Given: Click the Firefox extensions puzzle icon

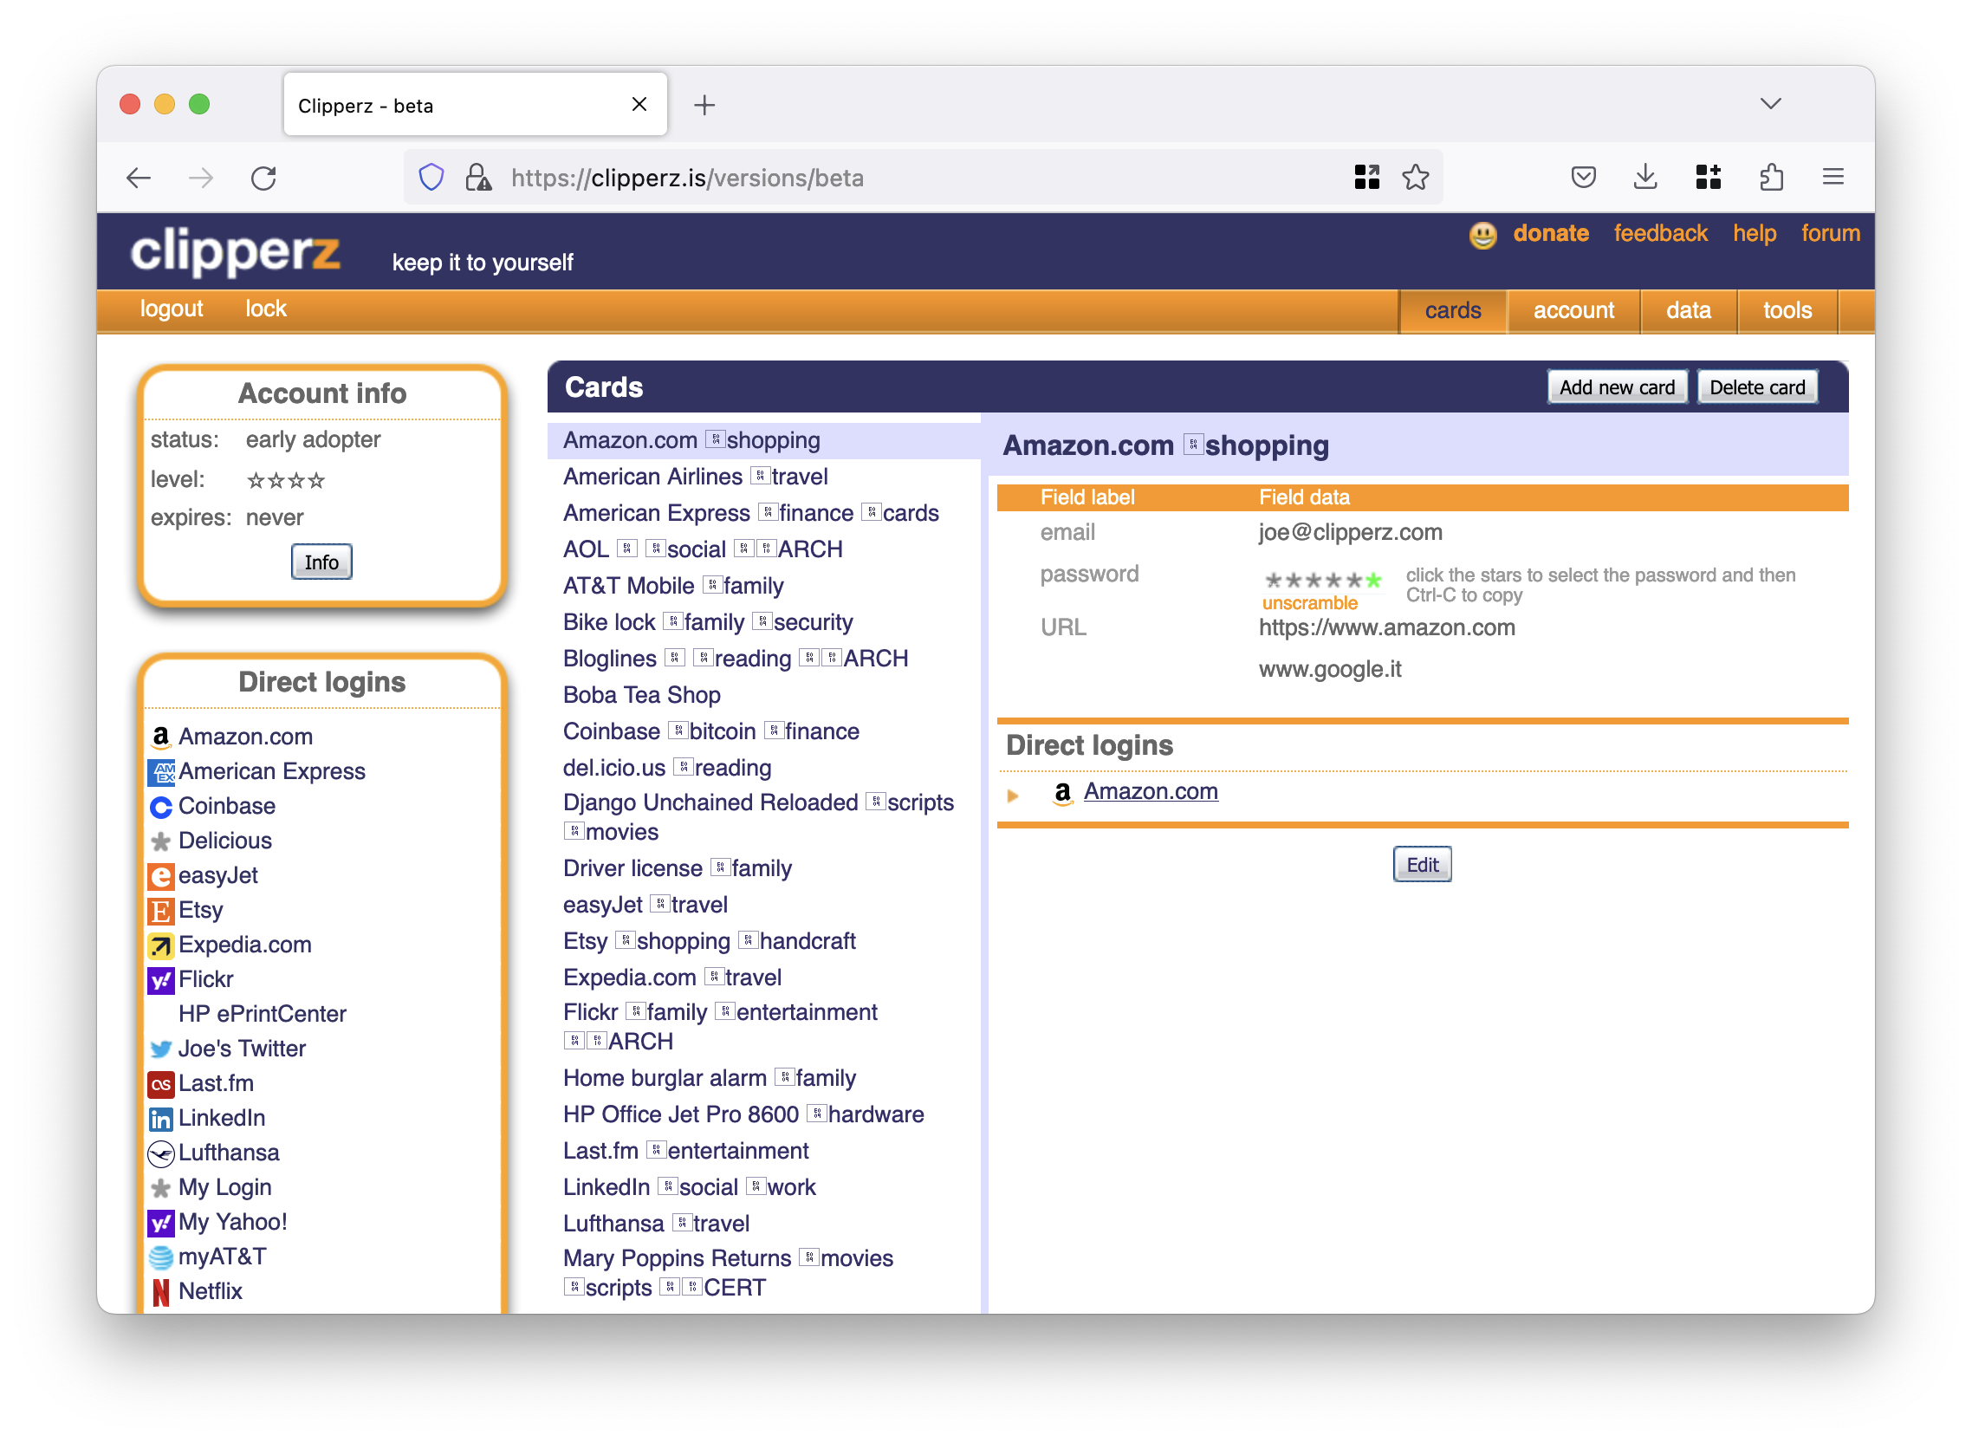Looking at the screenshot, I should pos(1772,178).
